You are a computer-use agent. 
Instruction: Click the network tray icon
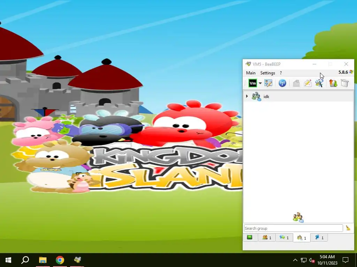[304, 260]
